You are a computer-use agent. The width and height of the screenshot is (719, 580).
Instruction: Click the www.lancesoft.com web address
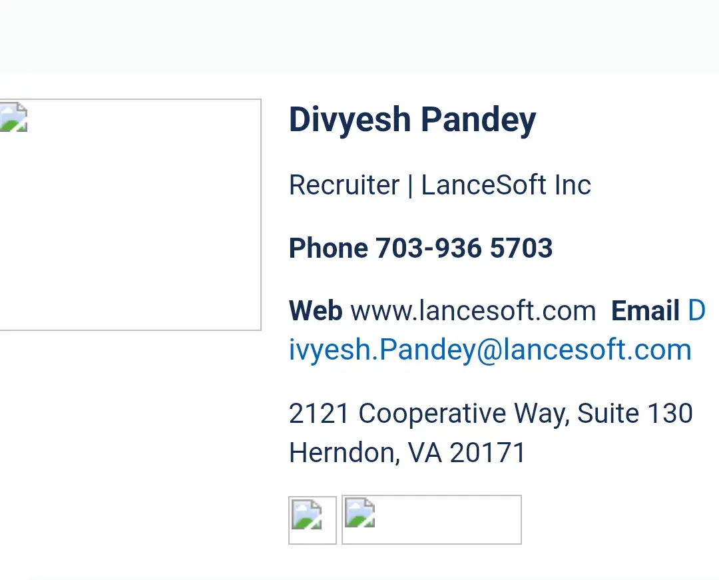(x=473, y=311)
